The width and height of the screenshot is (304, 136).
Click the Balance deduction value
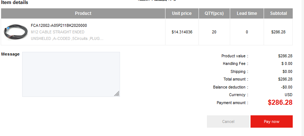(287, 87)
